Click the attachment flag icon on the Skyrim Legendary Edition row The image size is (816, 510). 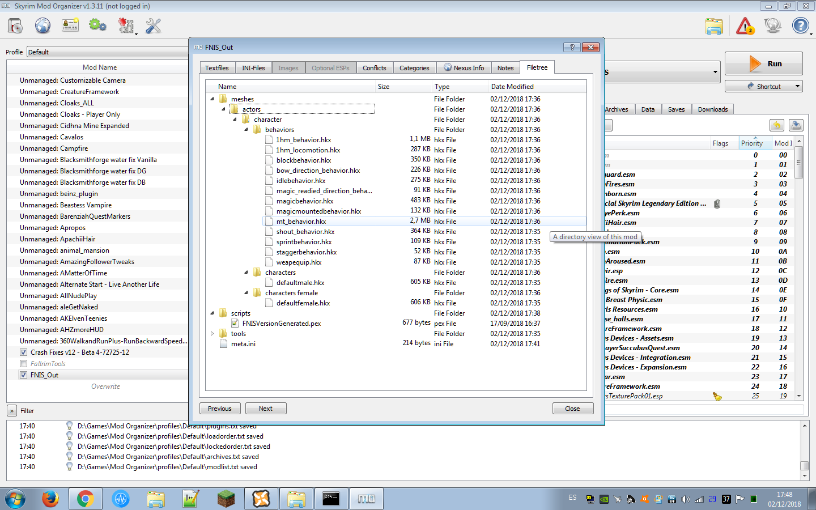point(717,203)
